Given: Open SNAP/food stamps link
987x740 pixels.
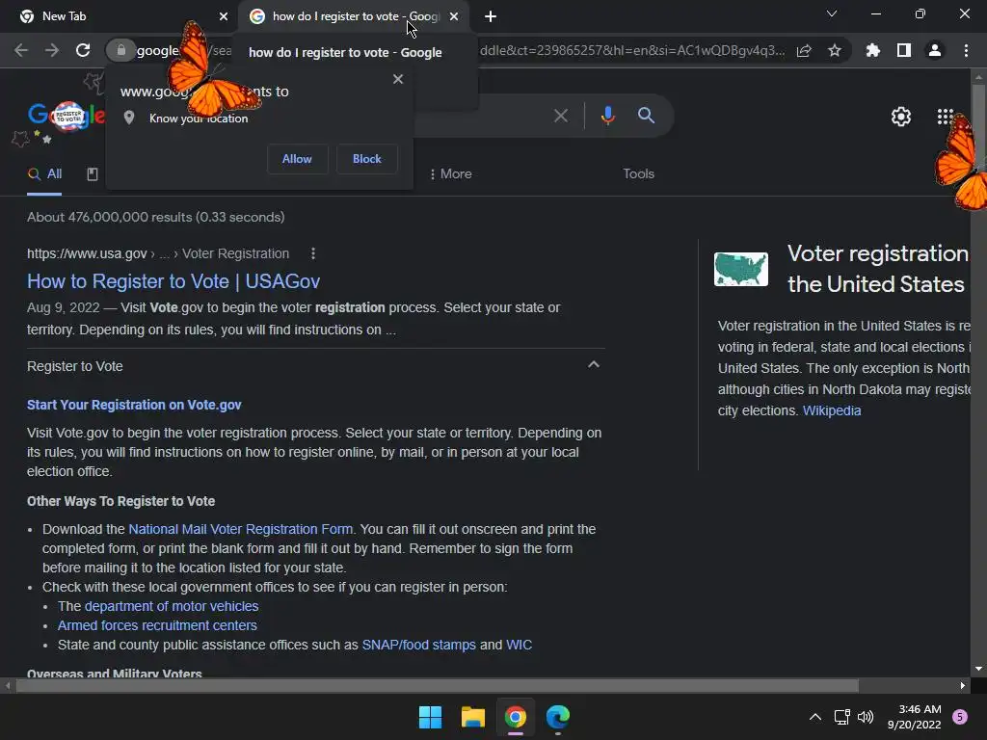Looking at the screenshot, I should tap(418, 645).
